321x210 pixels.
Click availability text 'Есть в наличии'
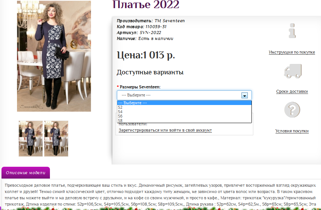[156, 38]
